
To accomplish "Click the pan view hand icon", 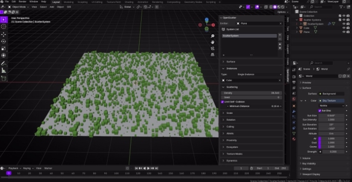I will point(212,42).
